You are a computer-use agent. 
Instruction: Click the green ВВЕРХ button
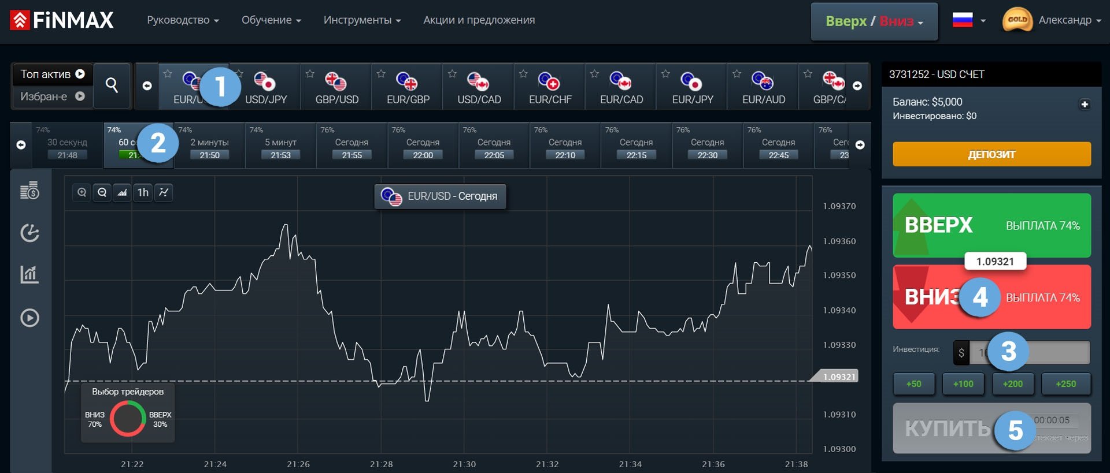991,225
